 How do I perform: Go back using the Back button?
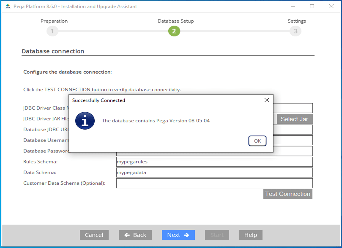[135, 235]
